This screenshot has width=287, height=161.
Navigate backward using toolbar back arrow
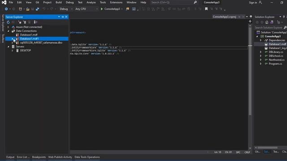coord(6,9)
